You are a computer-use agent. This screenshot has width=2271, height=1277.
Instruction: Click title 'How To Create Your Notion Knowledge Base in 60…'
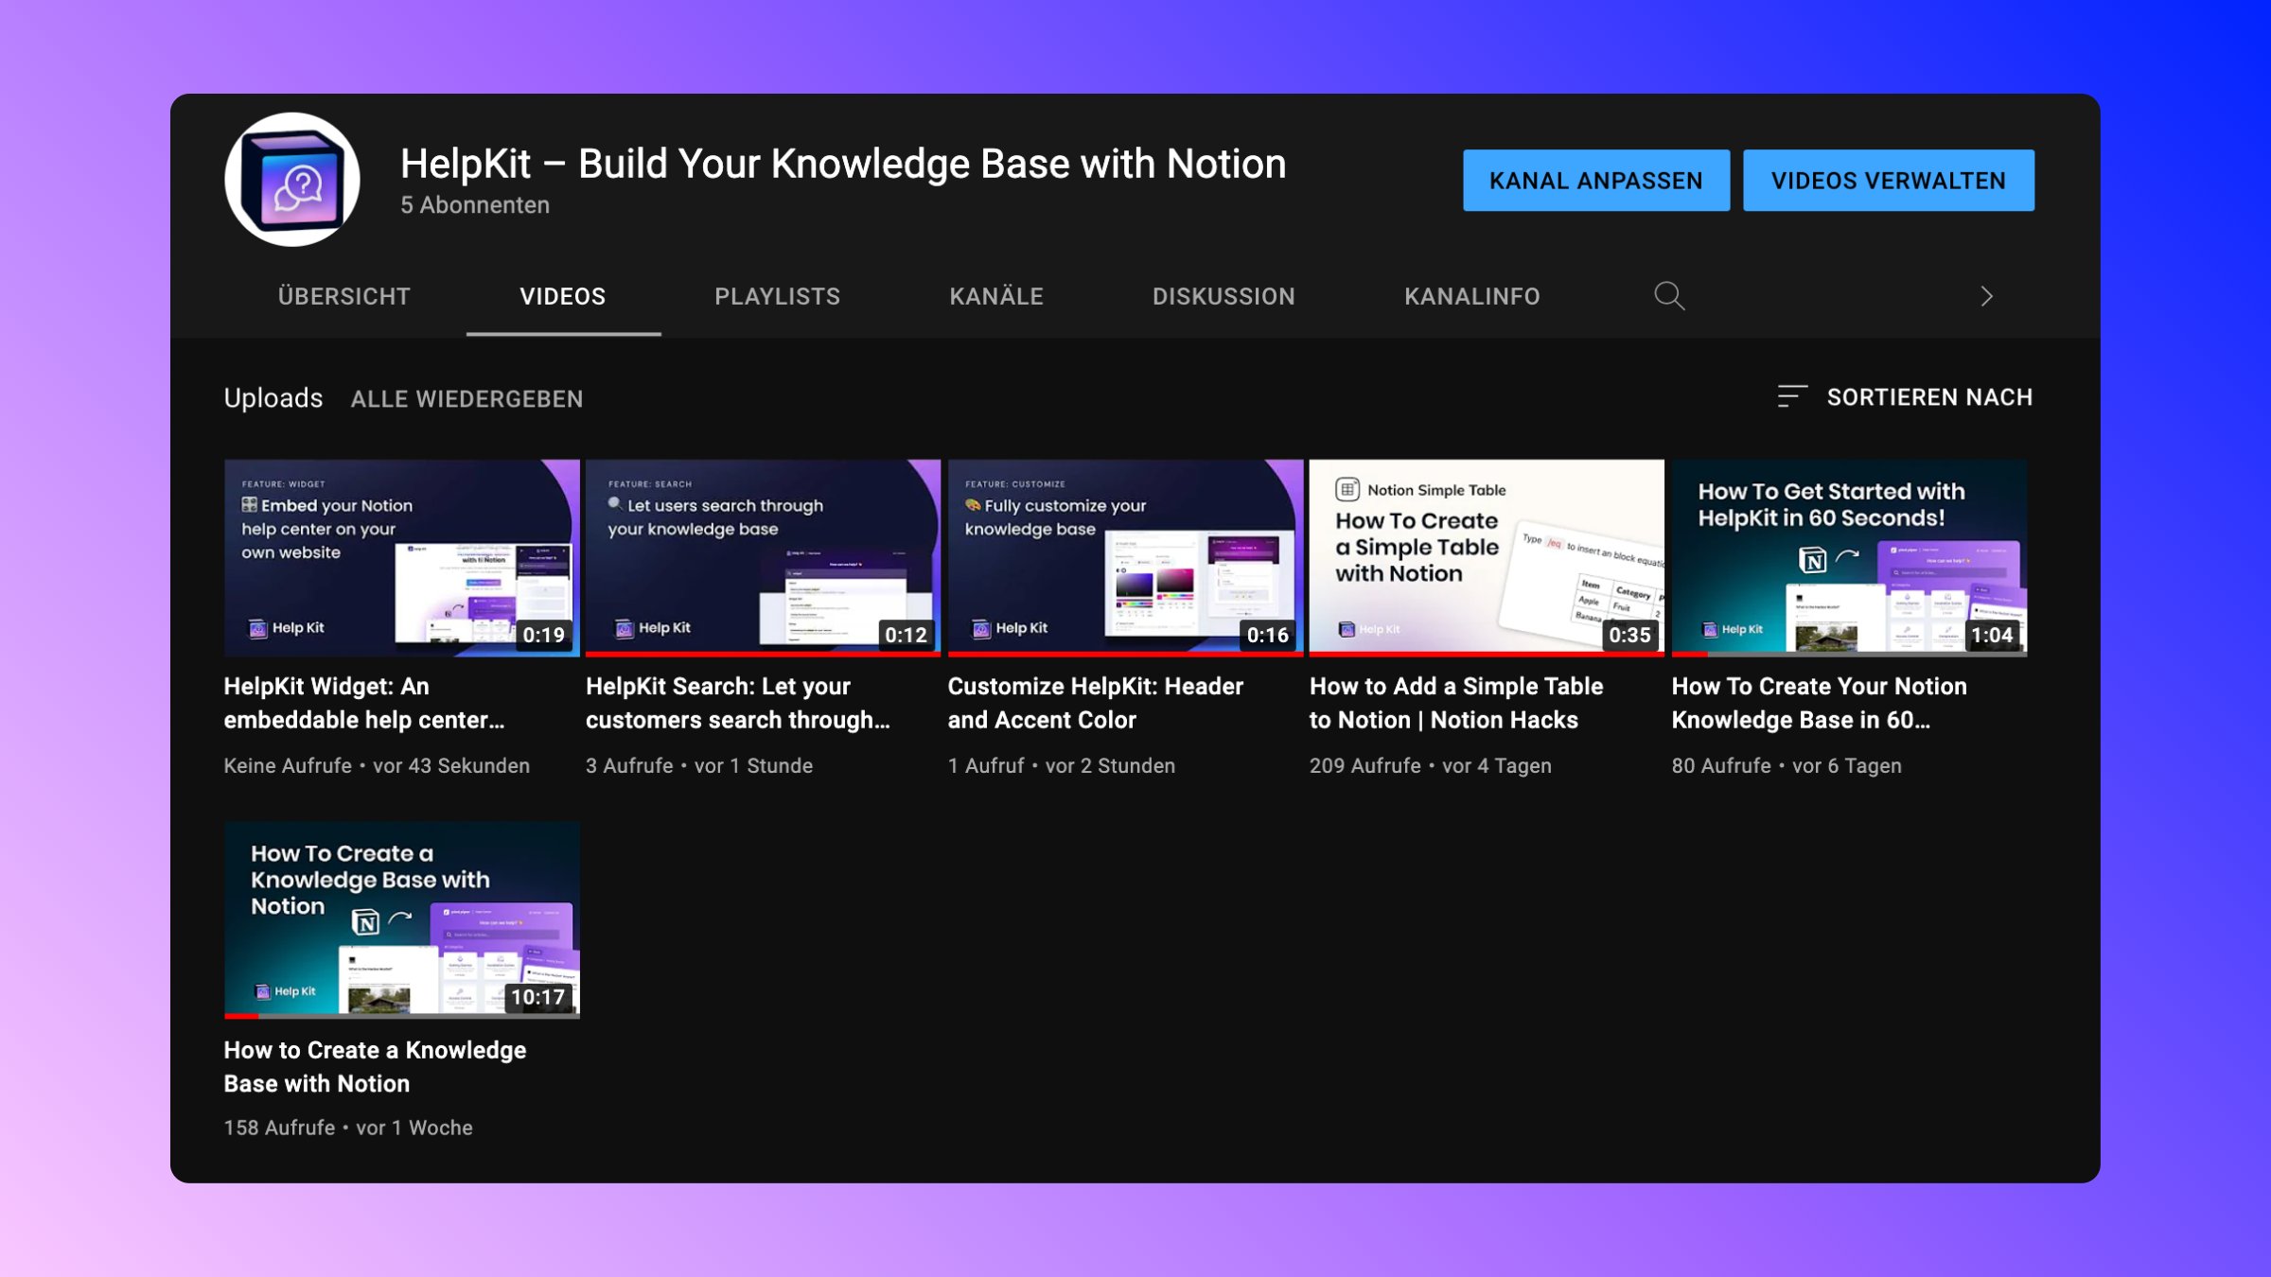(1820, 703)
